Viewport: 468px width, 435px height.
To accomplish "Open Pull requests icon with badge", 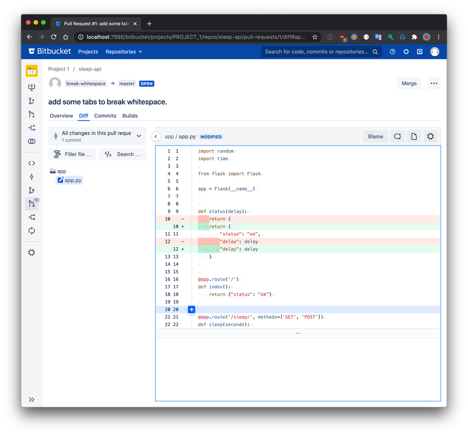I will [x=32, y=204].
